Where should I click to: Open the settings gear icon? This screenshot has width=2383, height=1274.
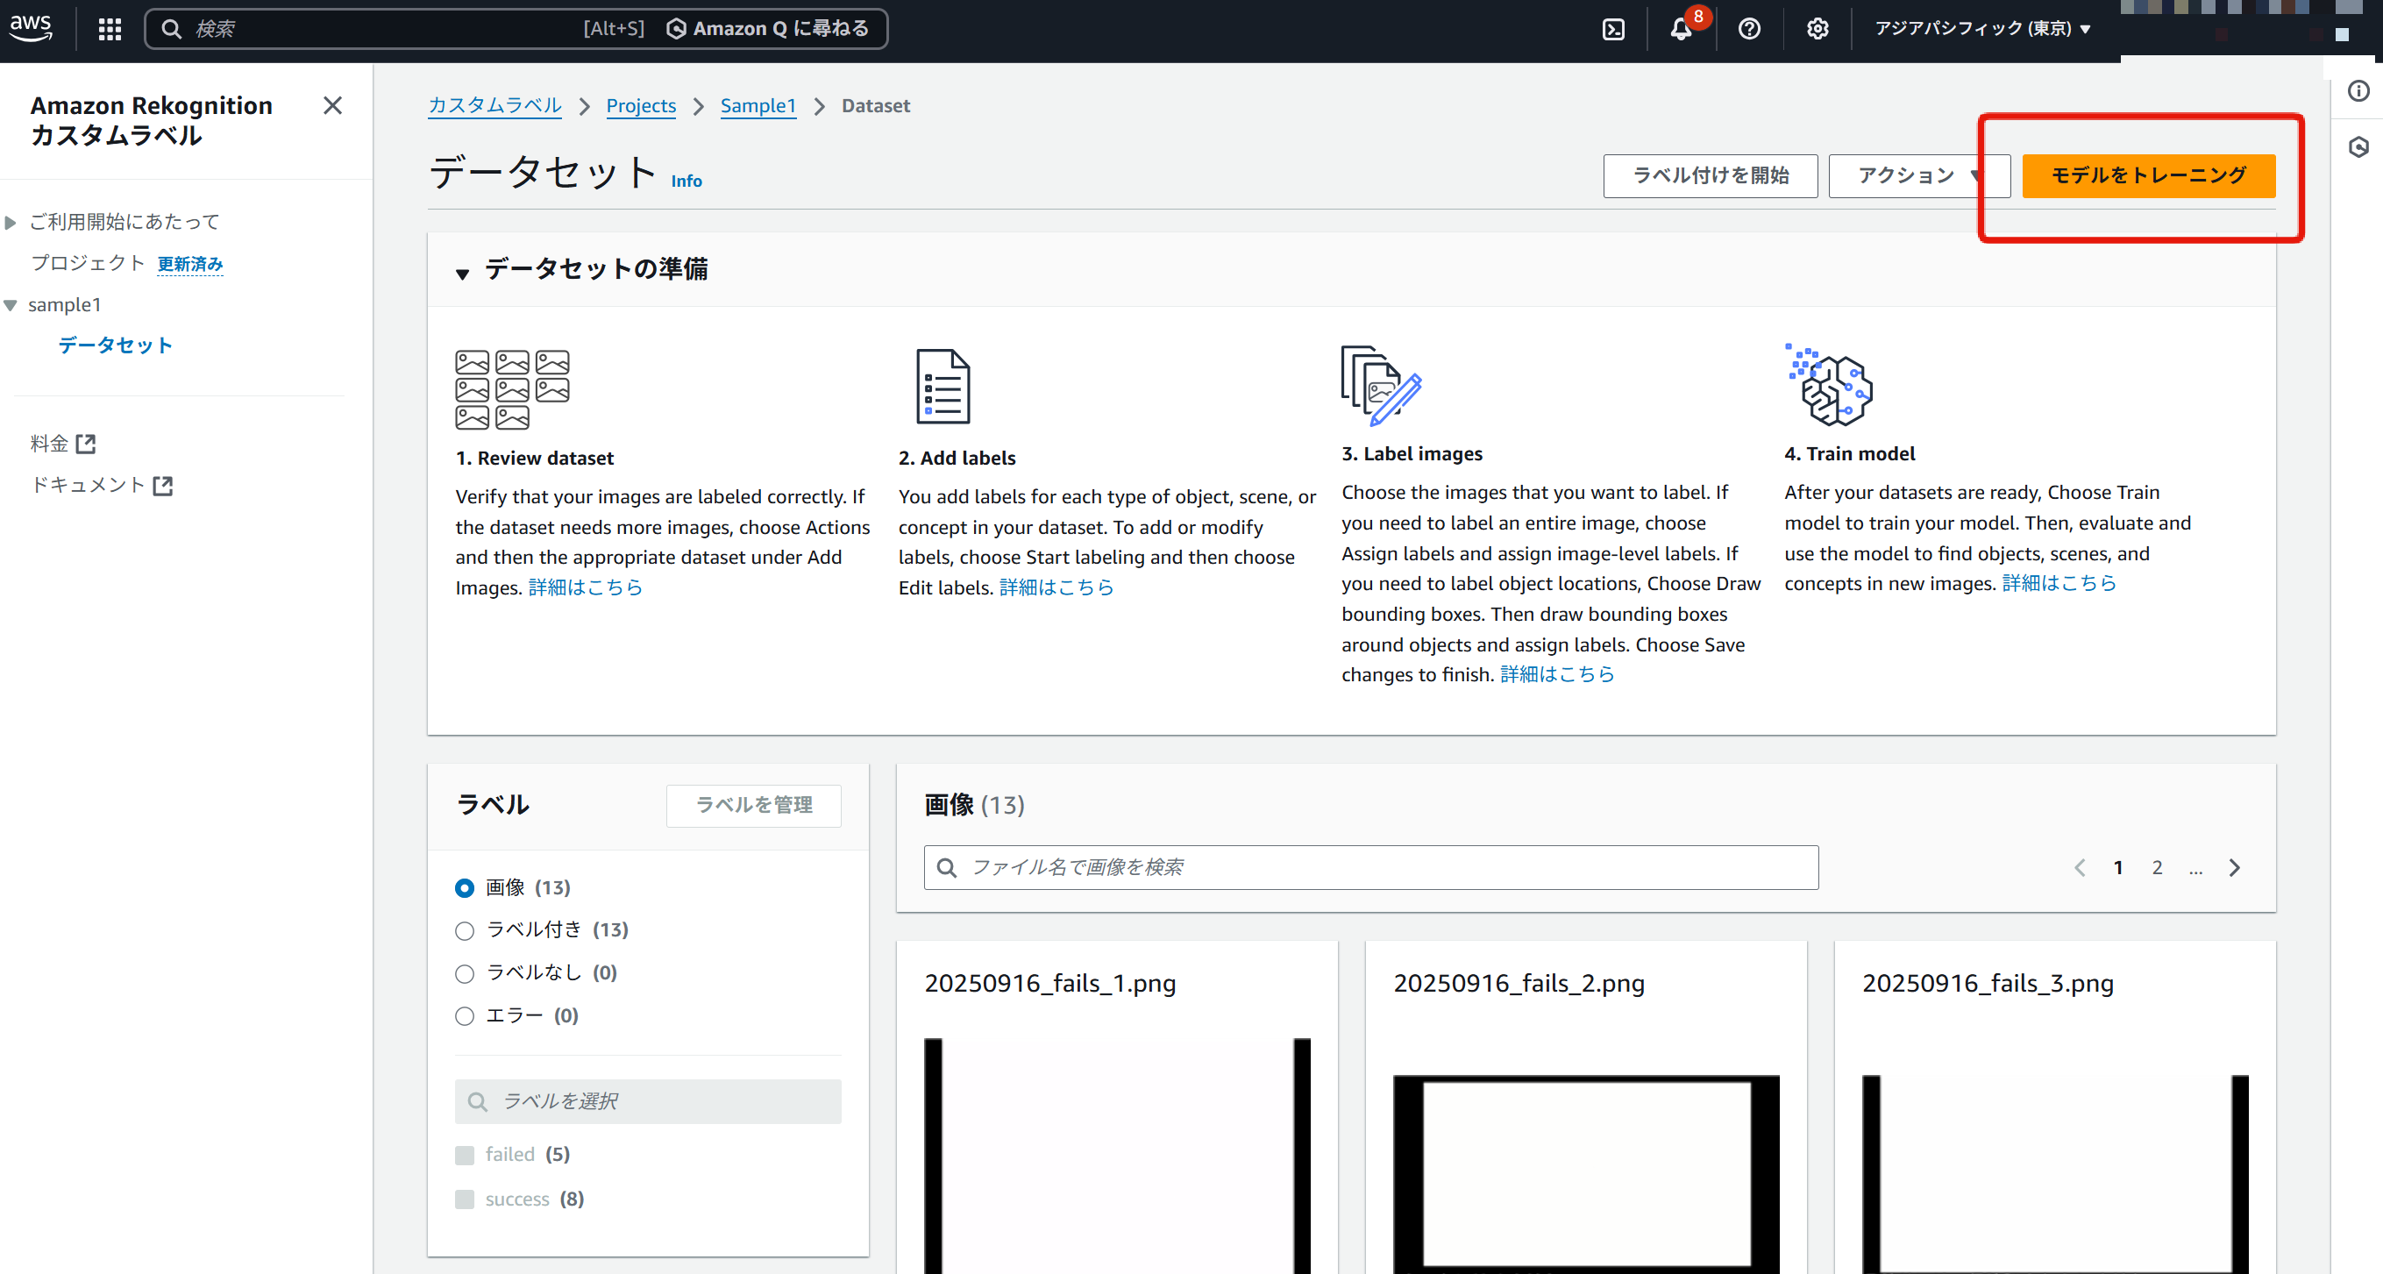[x=1817, y=30]
